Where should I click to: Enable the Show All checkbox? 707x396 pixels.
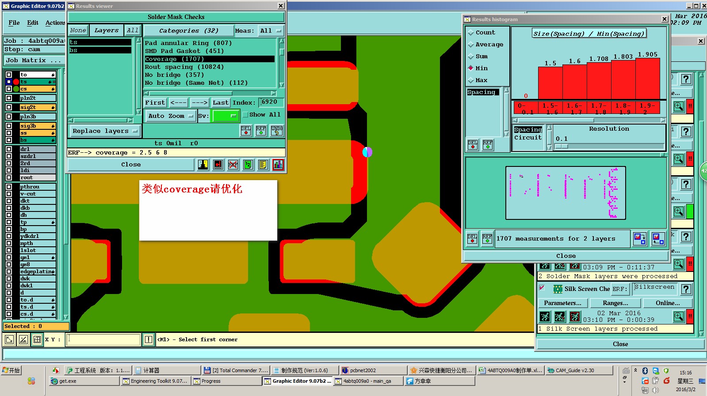point(245,115)
